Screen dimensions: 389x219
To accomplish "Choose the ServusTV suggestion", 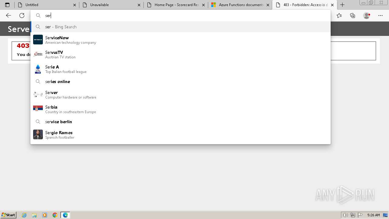I will pos(181,54).
